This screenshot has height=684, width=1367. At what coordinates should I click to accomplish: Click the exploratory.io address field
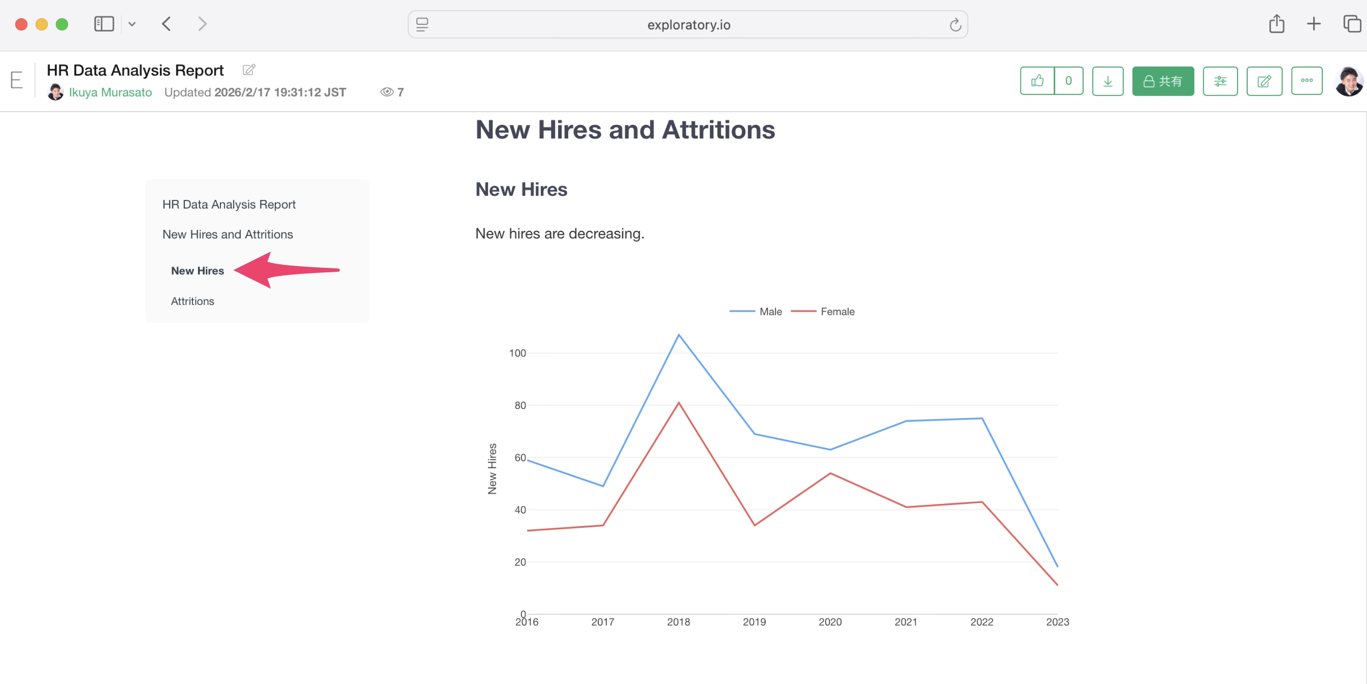coord(688,25)
